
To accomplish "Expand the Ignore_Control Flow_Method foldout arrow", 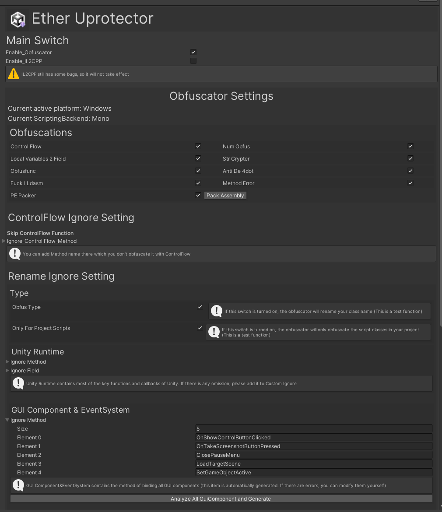I will [x=4, y=241].
